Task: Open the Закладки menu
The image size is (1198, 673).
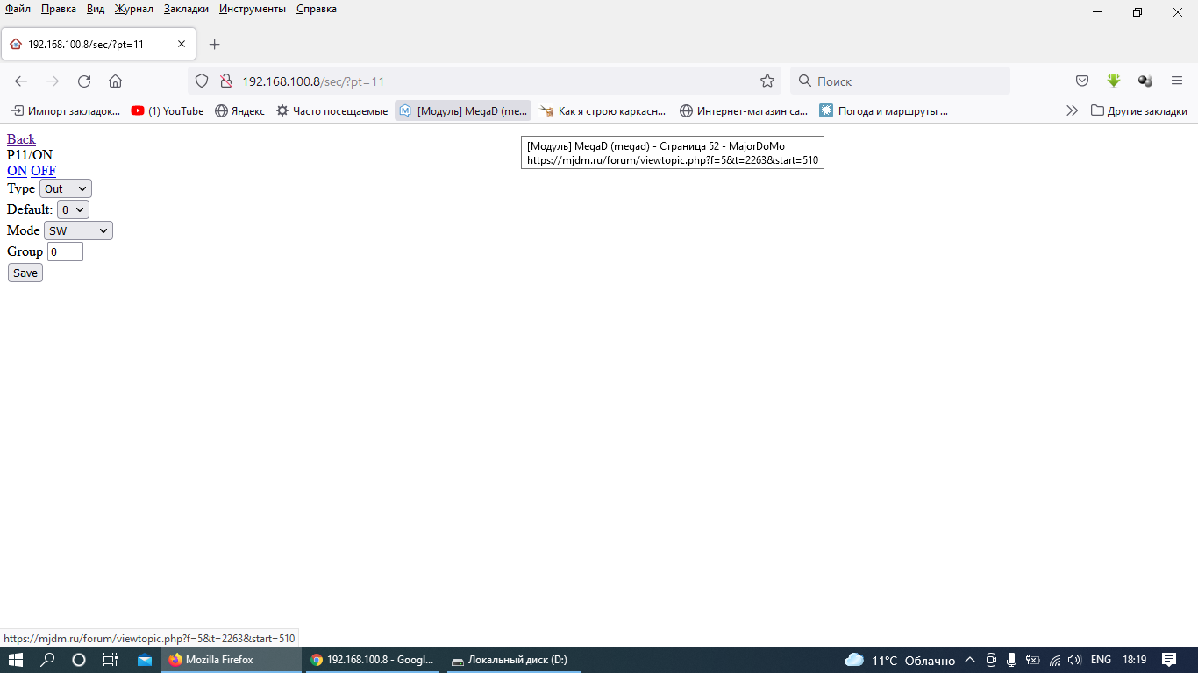Action: pyautogui.click(x=186, y=9)
